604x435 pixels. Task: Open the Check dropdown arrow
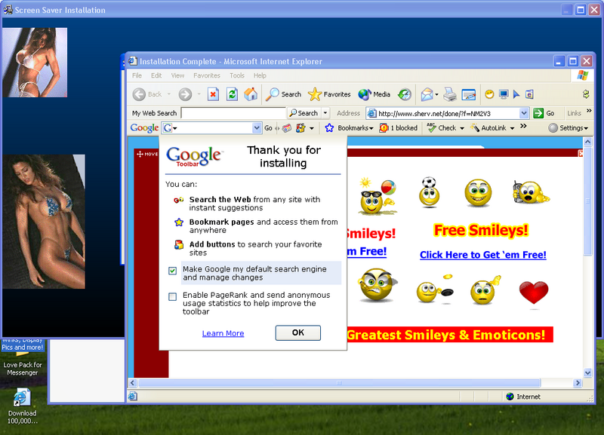pos(462,128)
